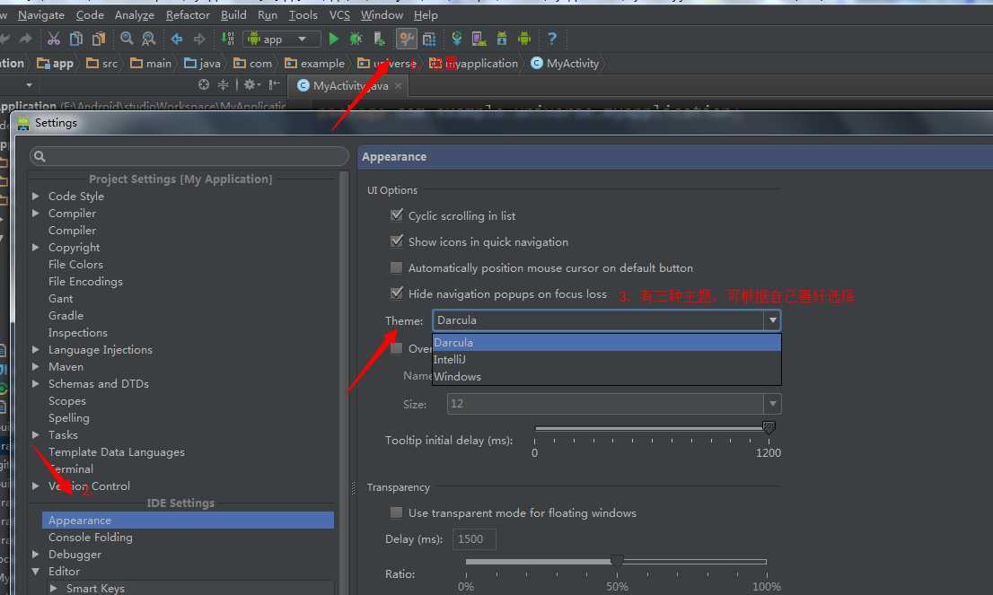Open the app run configuration dropdown
The width and height of the screenshot is (993, 595).
coord(282,39)
